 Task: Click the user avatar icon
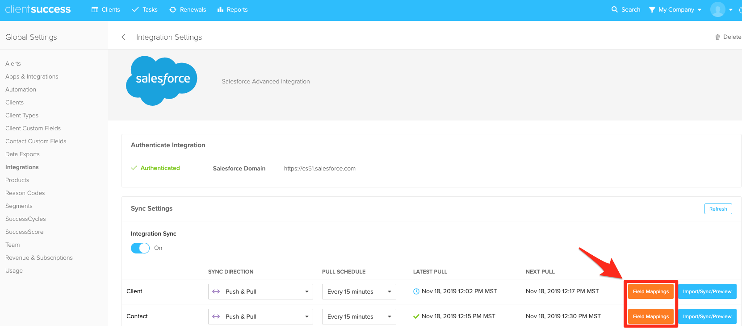[x=718, y=9]
